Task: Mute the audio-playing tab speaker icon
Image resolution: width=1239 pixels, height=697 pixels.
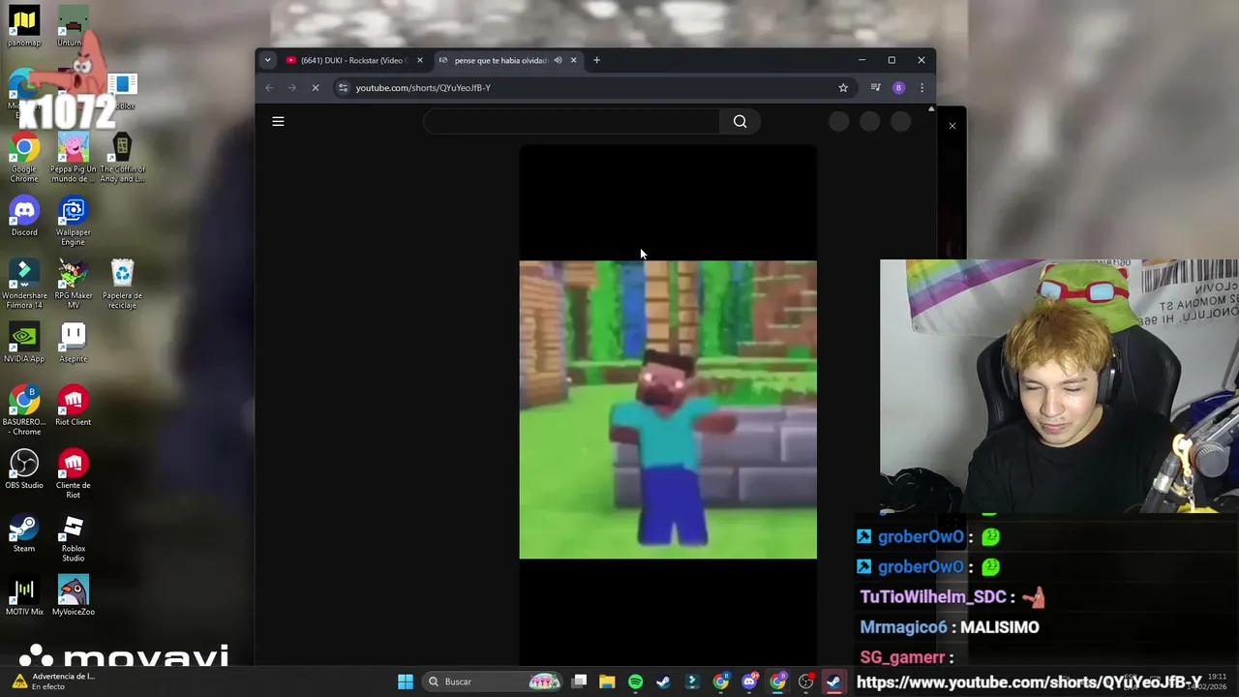Action: (x=558, y=60)
